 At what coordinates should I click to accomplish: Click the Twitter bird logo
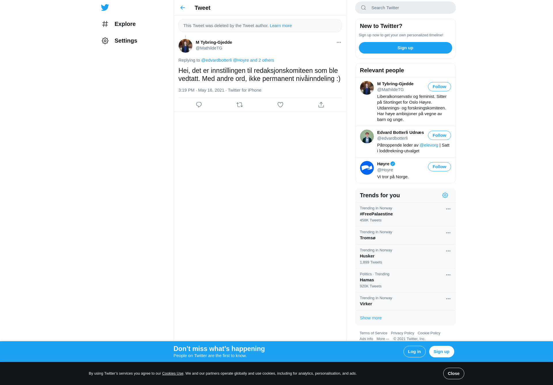[105, 7]
